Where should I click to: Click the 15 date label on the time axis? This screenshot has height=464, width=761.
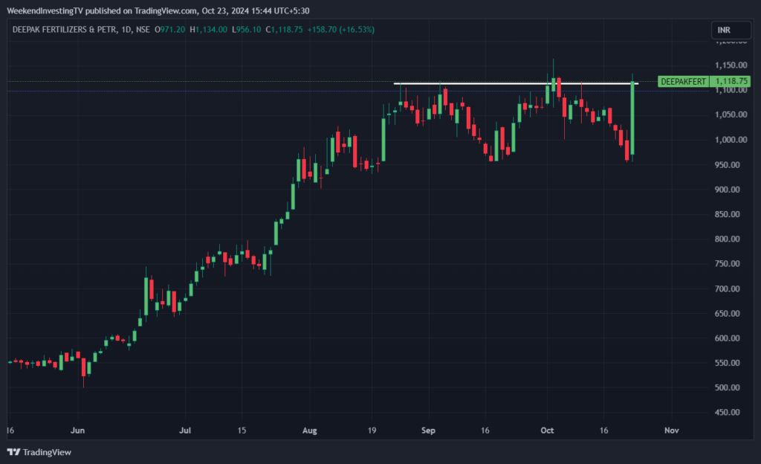tap(242, 431)
